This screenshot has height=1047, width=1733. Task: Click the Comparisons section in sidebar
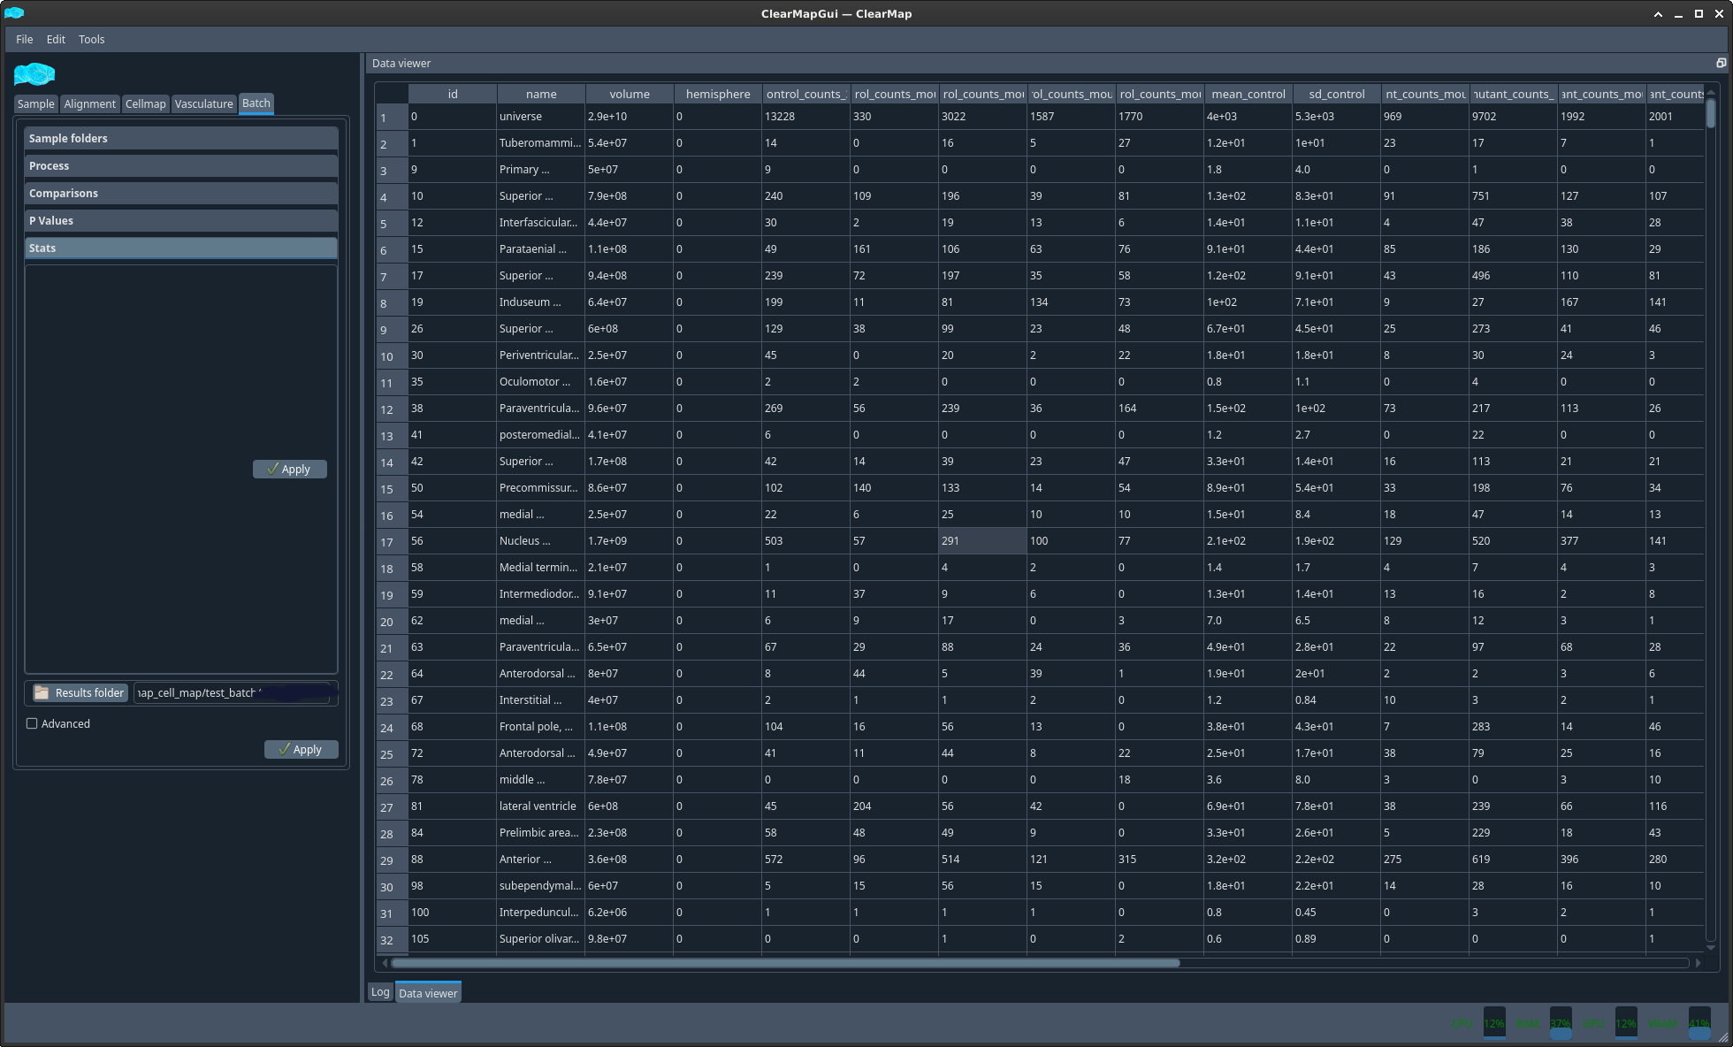coord(179,193)
